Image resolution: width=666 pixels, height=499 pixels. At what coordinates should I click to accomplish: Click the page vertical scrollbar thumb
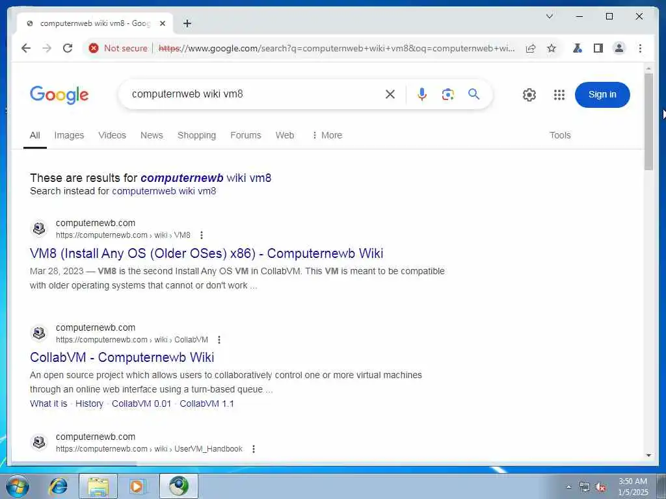(648, 122)
